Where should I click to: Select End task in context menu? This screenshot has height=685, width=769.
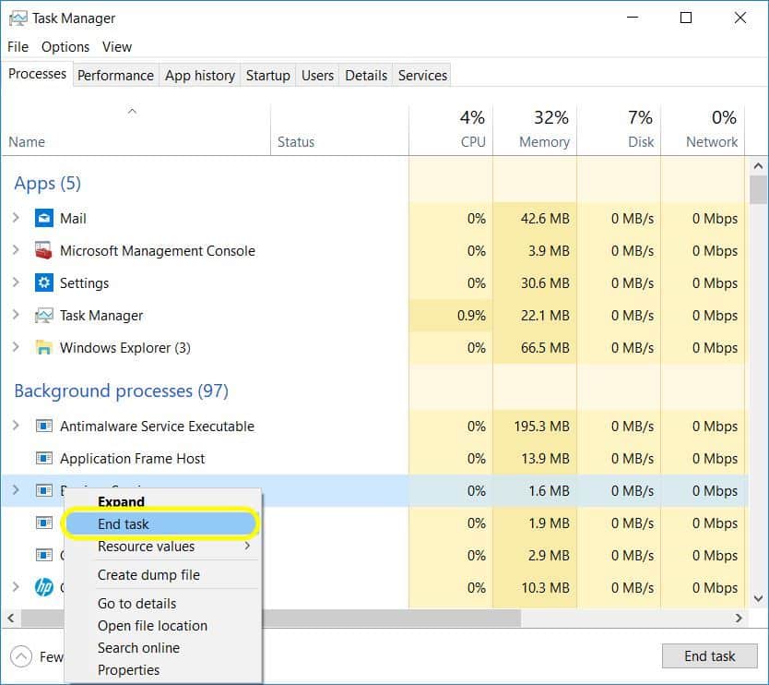[x=124, y=524]
